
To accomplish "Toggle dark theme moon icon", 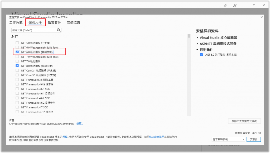I will tap(225, 5).
